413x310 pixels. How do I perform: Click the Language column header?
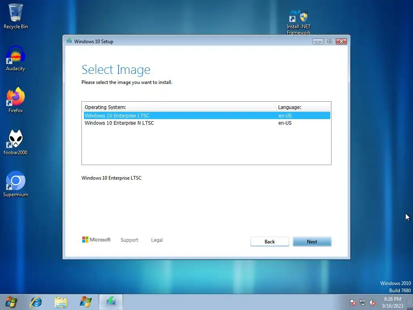(x=303, y=107)
